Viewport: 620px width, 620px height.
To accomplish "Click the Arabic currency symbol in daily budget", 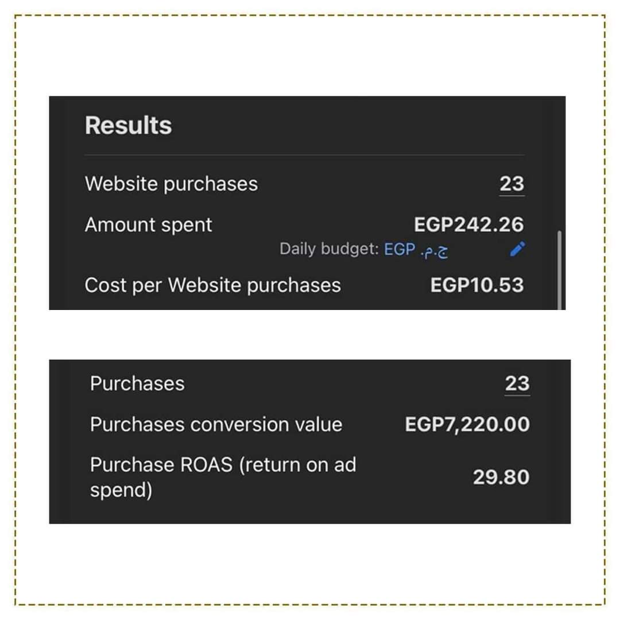I will tap(434, 251).
